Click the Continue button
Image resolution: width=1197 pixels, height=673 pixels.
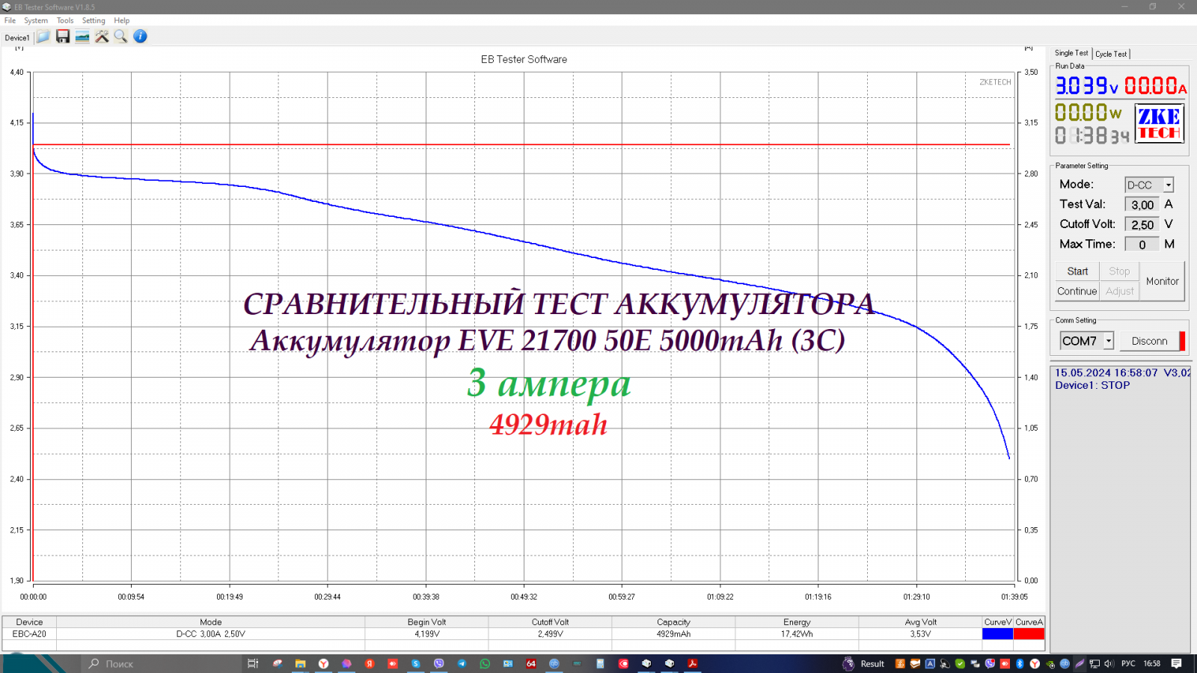pyautogui.click(x=1077, y=292)
